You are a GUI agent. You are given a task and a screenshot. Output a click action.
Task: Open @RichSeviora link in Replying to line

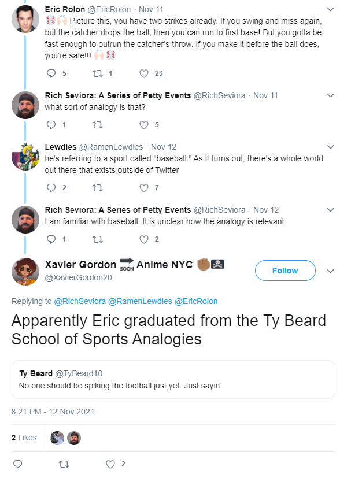coord(79,301)
